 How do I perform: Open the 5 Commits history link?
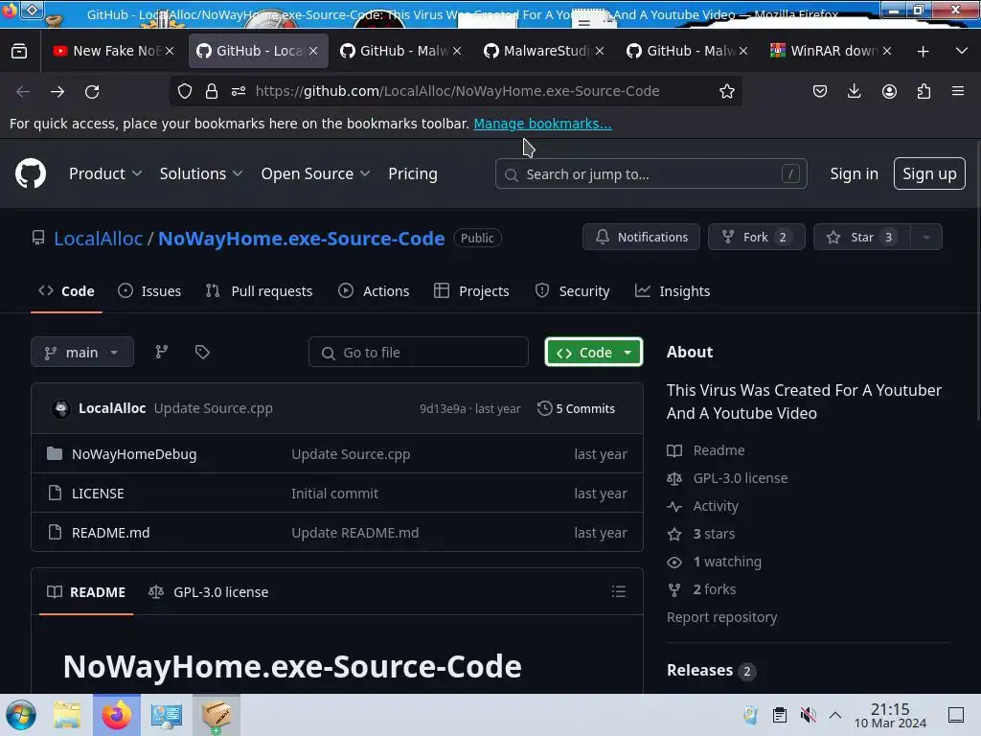pos(576,408)
